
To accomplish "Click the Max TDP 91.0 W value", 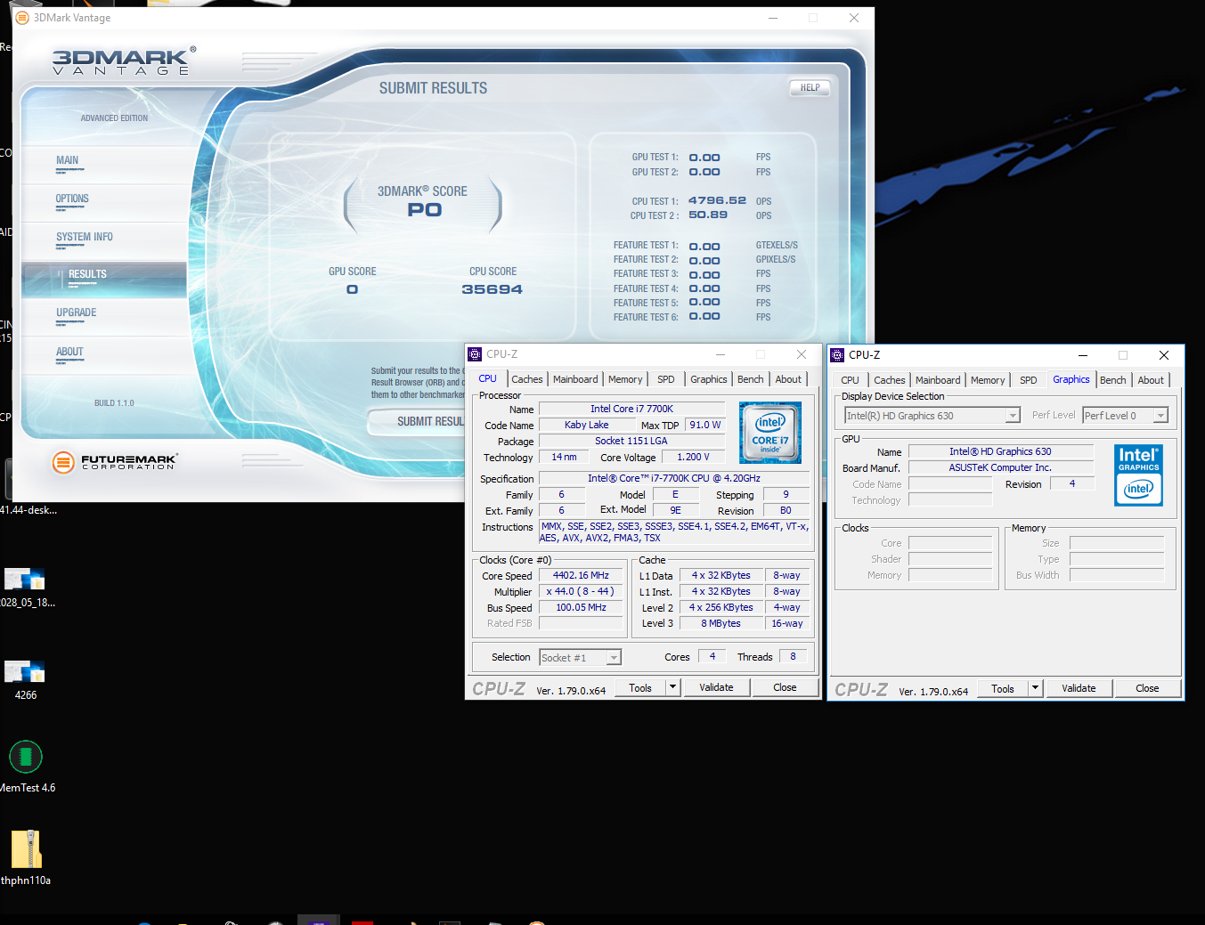I will coord(705,426).
